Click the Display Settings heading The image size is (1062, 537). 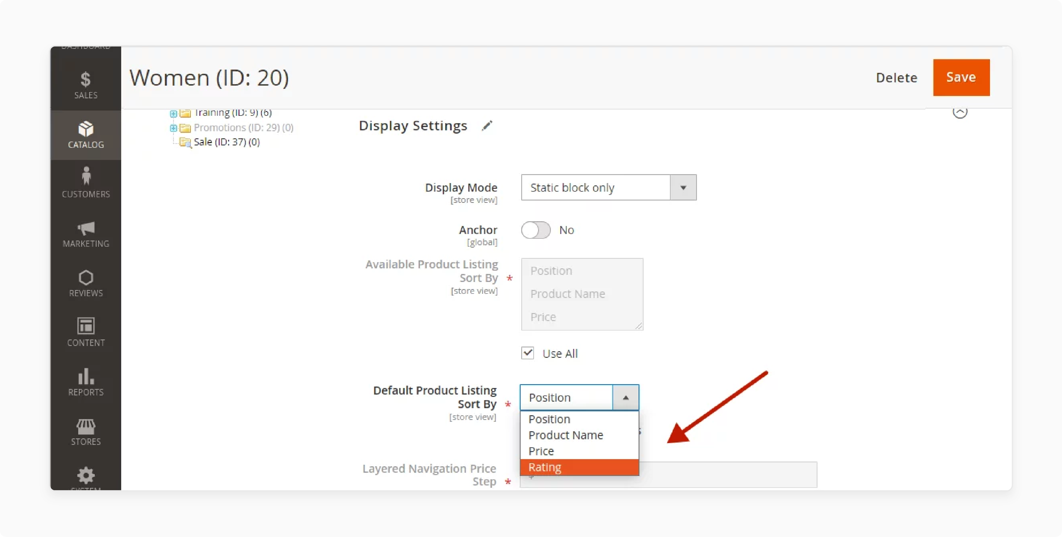click(413, 126)
